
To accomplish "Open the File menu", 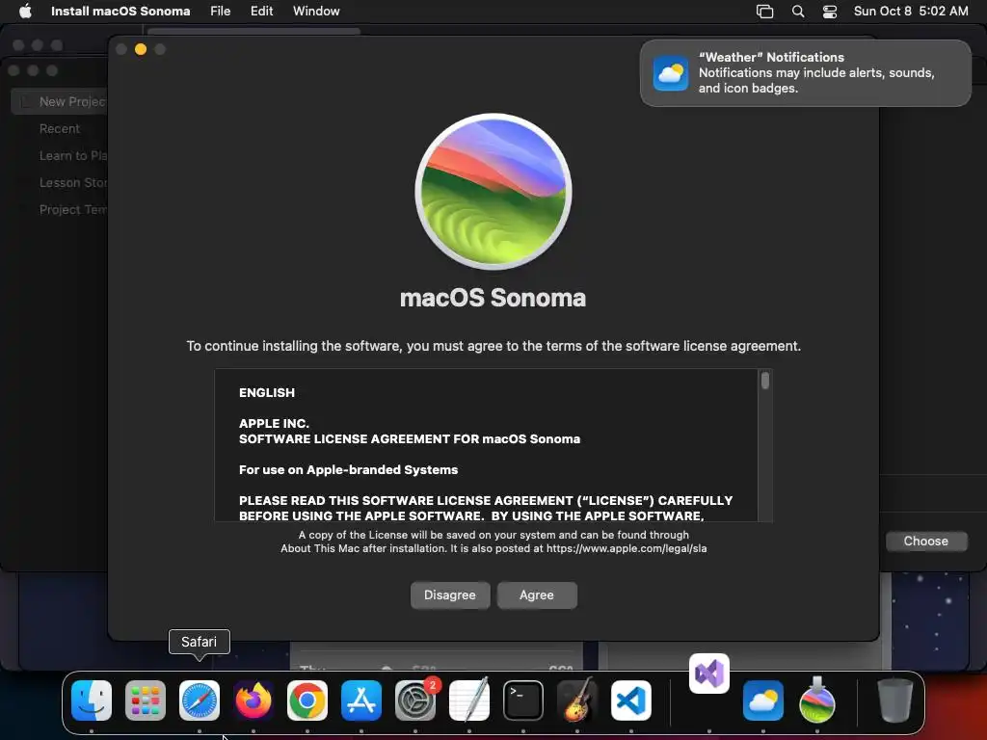I will 221,11.
